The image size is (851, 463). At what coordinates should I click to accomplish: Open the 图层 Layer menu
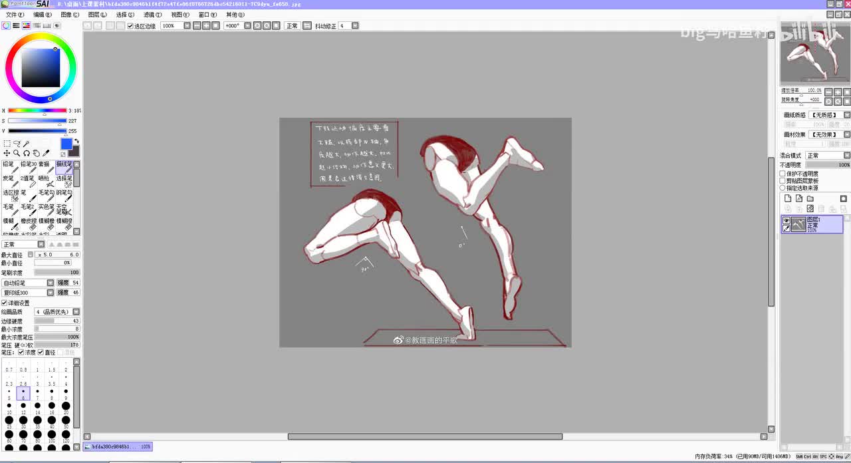pyautogui.click(x=98, y=15)
